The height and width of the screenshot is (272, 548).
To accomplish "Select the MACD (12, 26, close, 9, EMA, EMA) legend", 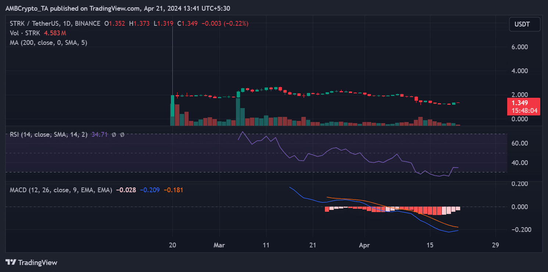I will (x=61, y=190).
